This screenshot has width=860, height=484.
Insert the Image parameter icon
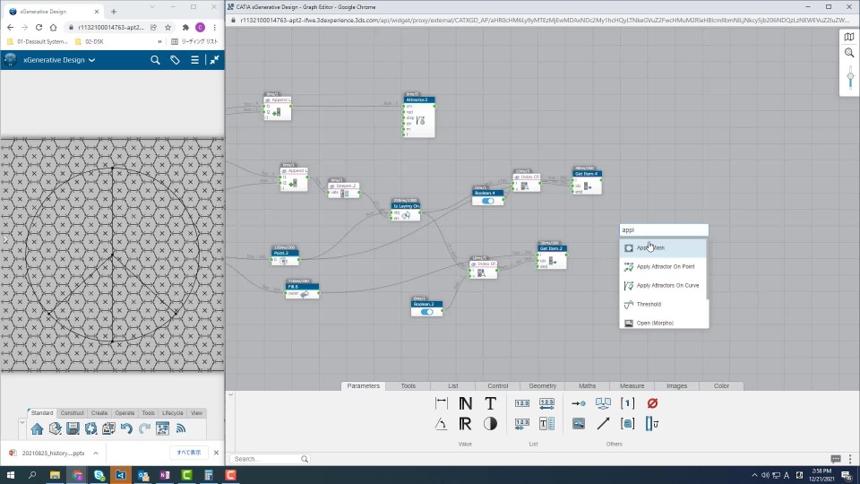[x=578, y=424]
